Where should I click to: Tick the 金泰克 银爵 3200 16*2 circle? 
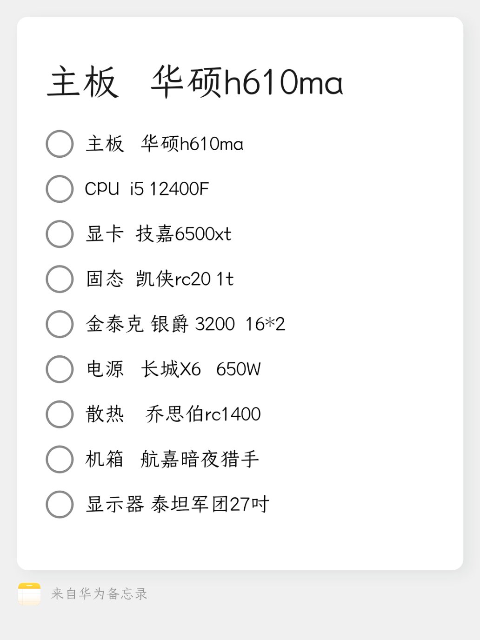(x=60, y=324)
